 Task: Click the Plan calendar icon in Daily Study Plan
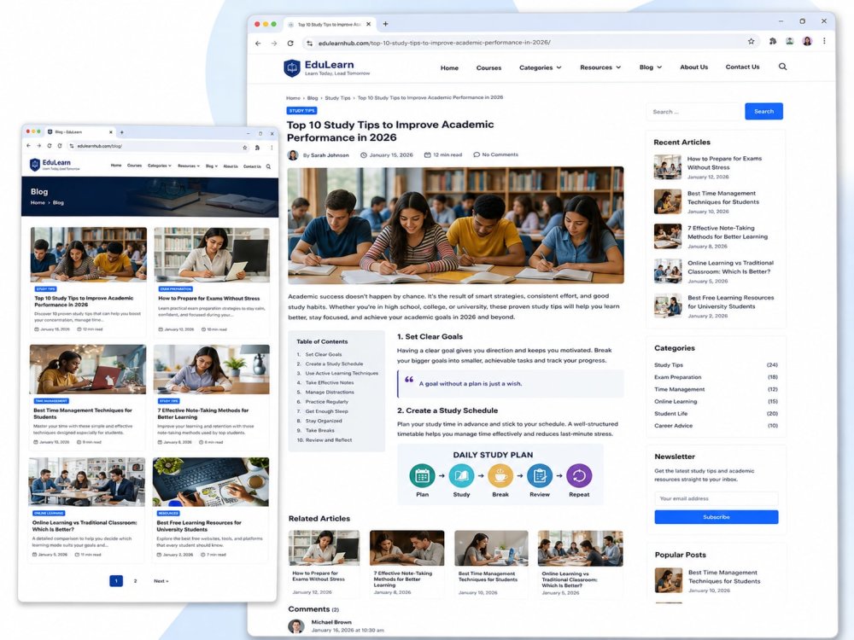(x=422, y=475)
